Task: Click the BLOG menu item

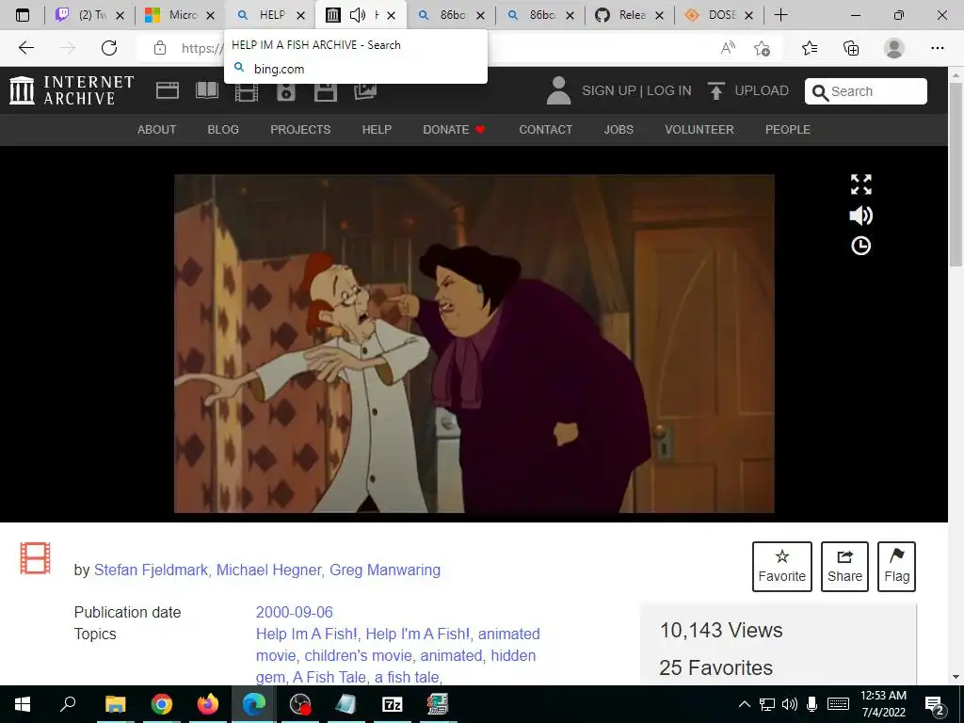Action: coord(223,130)
